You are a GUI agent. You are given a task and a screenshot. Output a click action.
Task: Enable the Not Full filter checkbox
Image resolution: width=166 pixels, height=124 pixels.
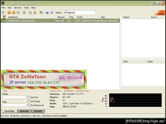29,97
